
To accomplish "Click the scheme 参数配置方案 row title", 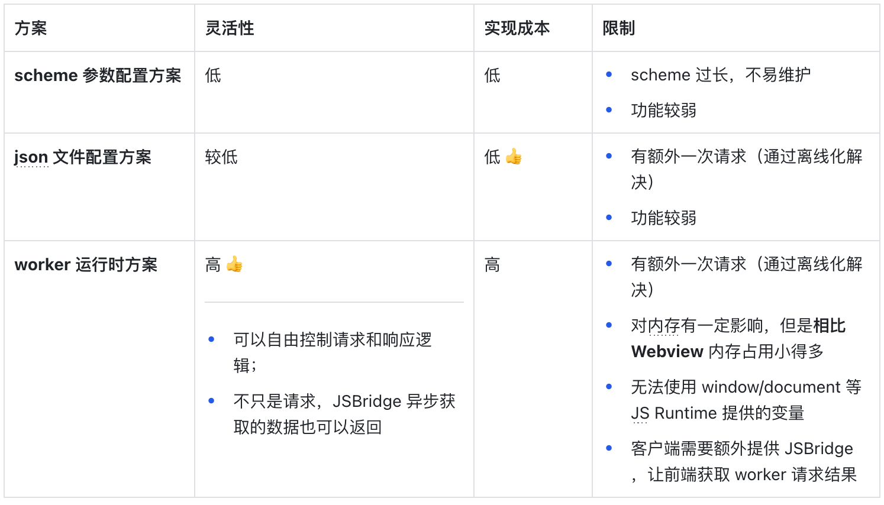I will tap(98, 76).
